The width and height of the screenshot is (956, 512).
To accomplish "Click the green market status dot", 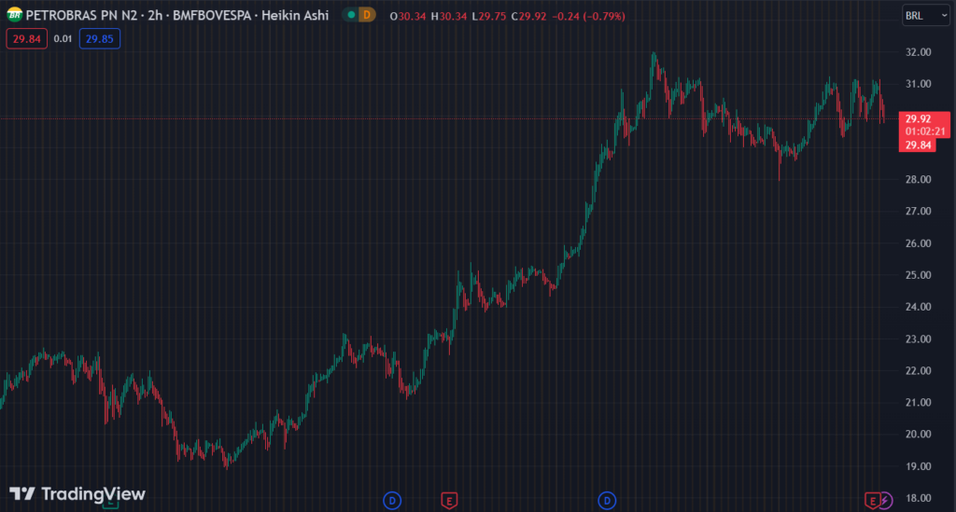I will [351, 15].
